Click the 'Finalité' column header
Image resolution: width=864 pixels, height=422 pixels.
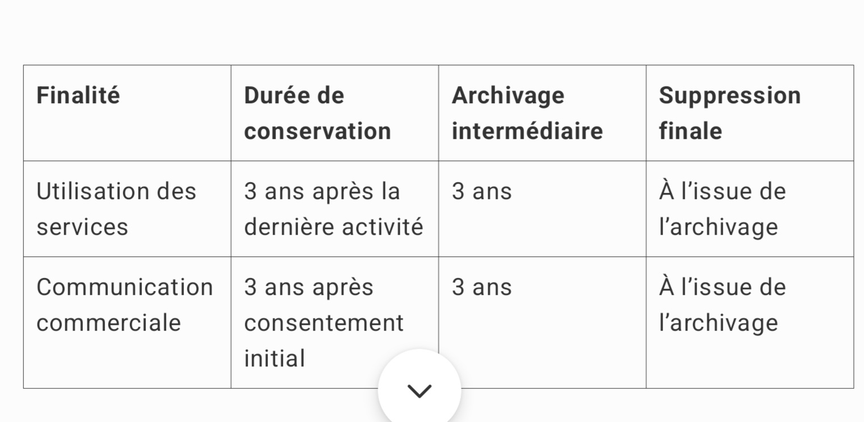[x=78, y=95]
